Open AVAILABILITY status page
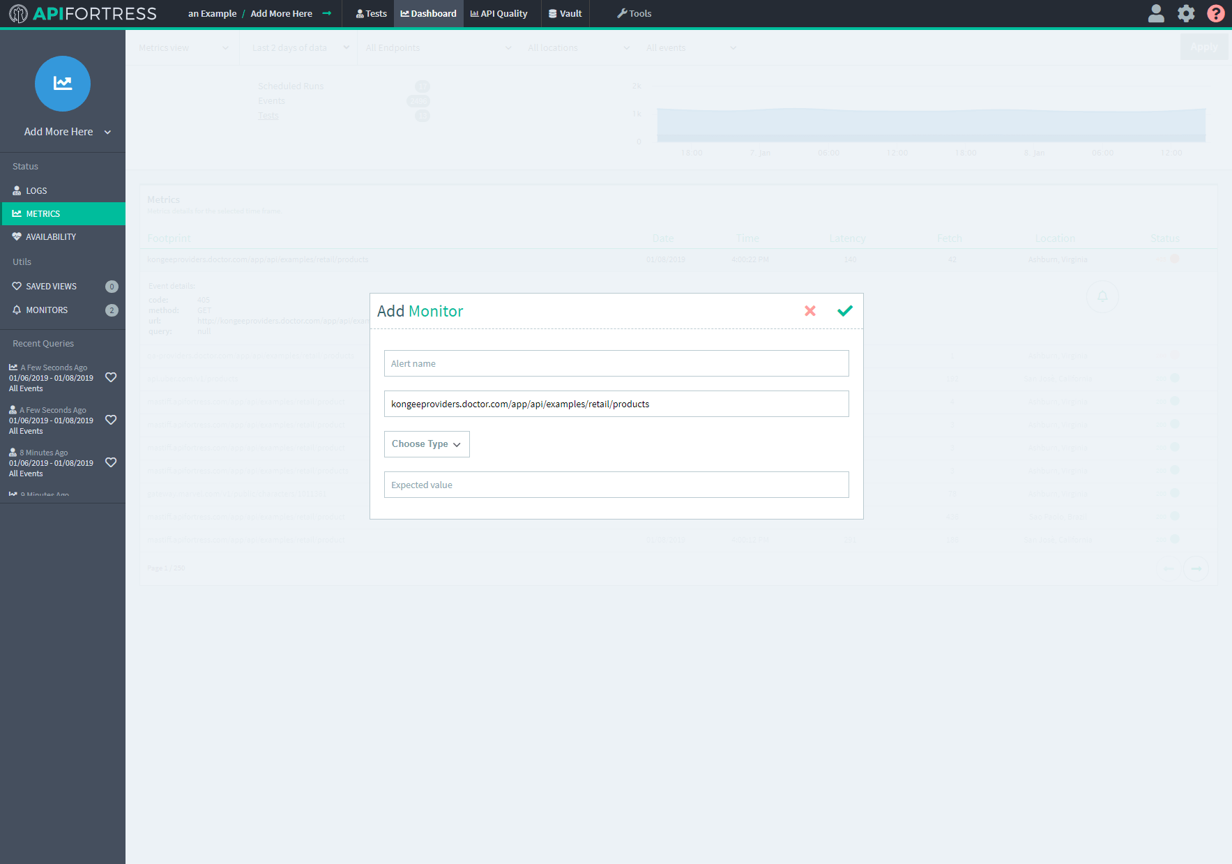The image size is (1232, 864). (50, 236)
